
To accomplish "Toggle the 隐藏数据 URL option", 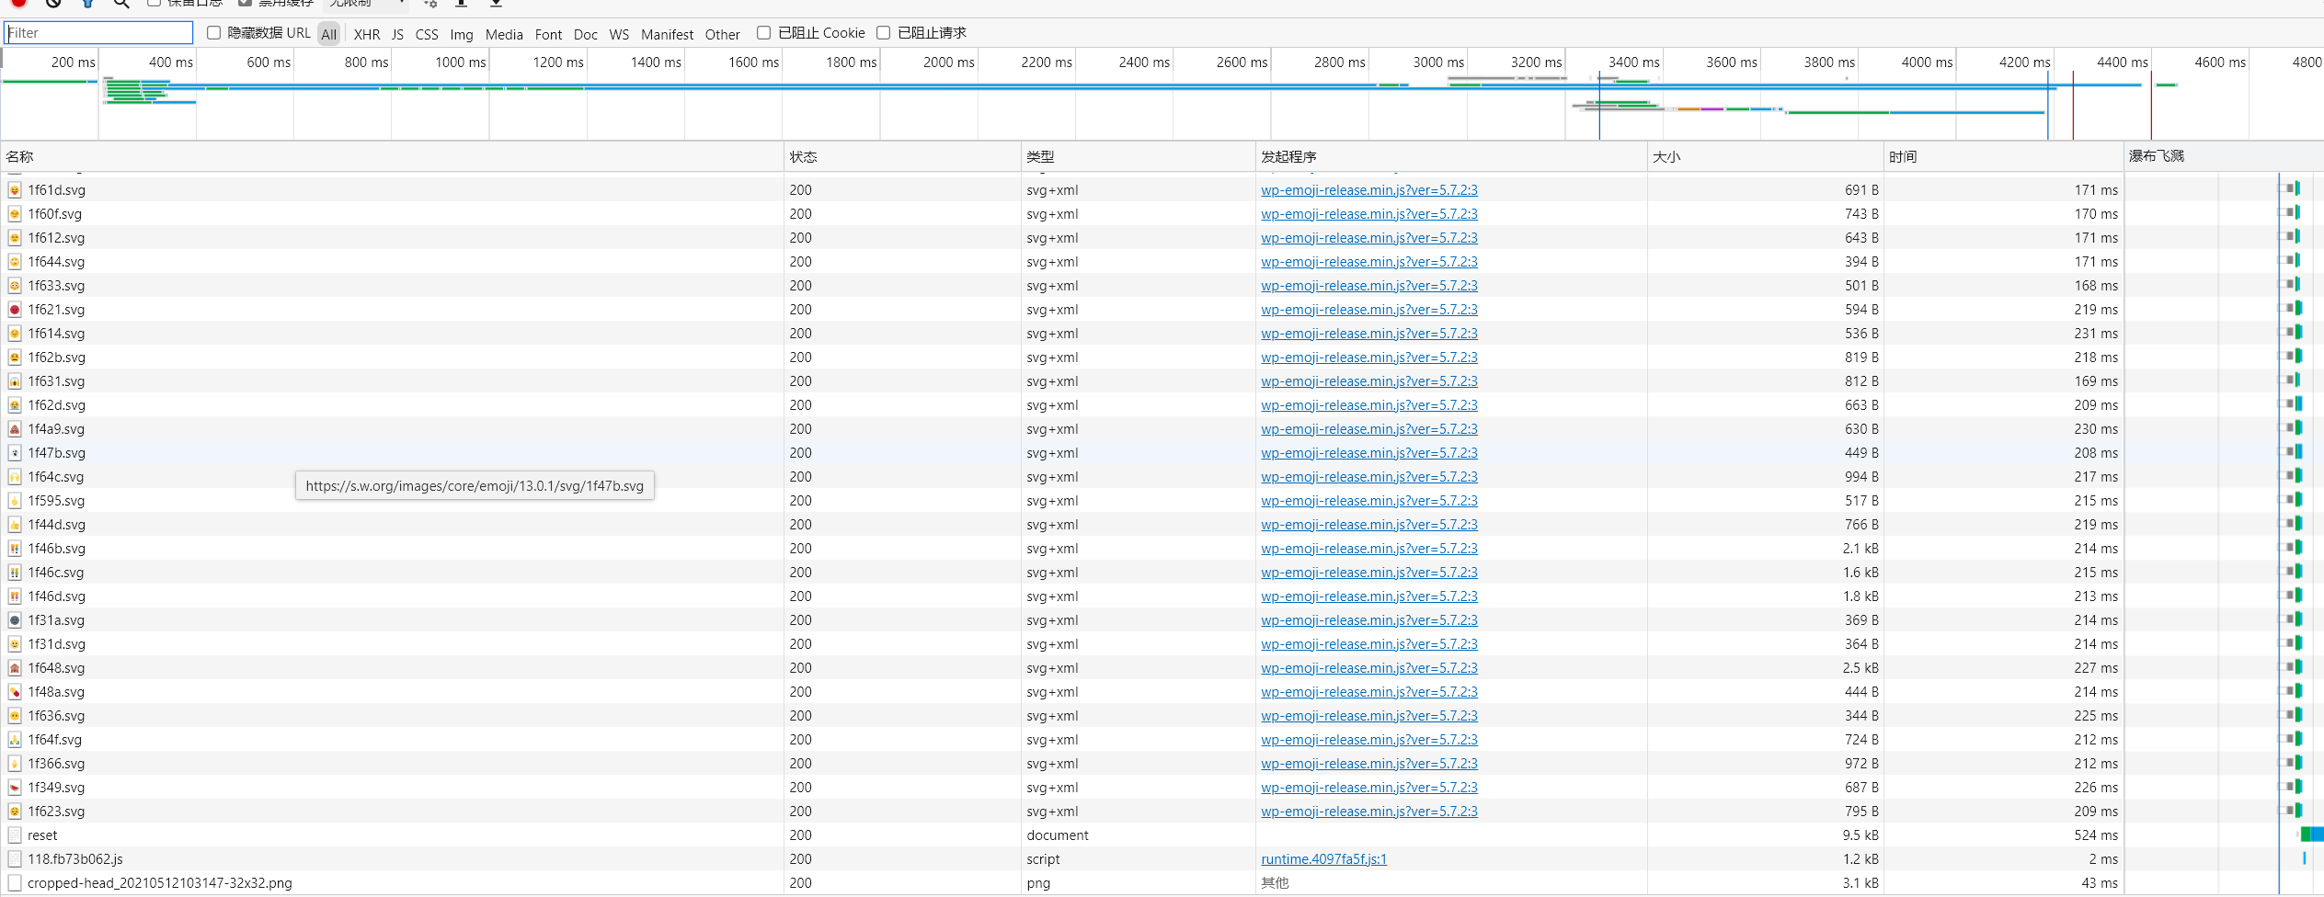I will pyautogui.click(x=213, y=33).
